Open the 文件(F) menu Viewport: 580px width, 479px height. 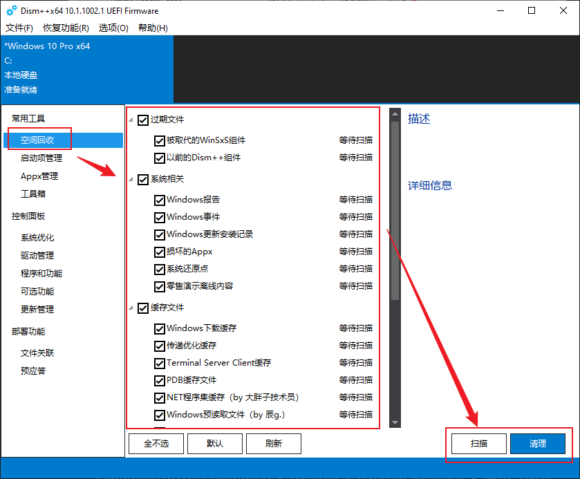(19, 28)
